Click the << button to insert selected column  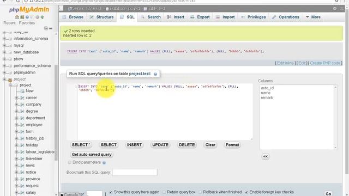point(266,156)
